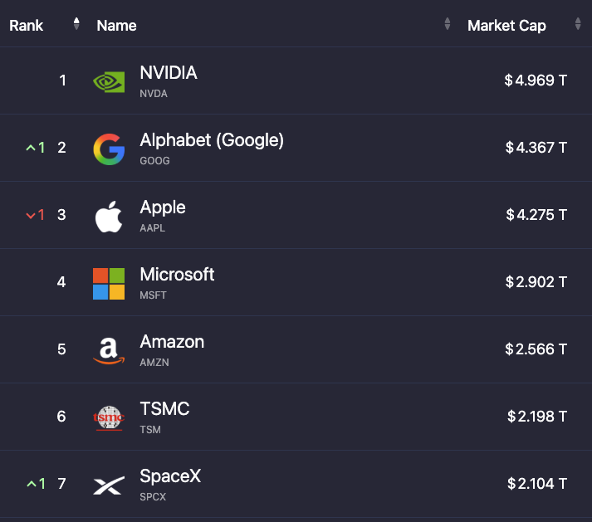Sort by Name using its sort arrows
Screen dimensions: 592x522
[x=448, y=24]
